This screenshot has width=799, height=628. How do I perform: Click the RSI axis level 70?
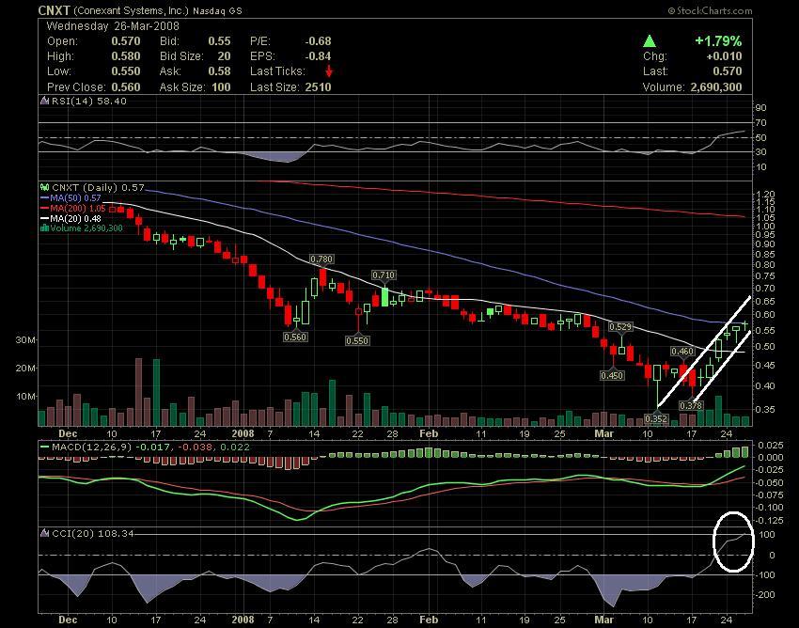click(760, 123)
